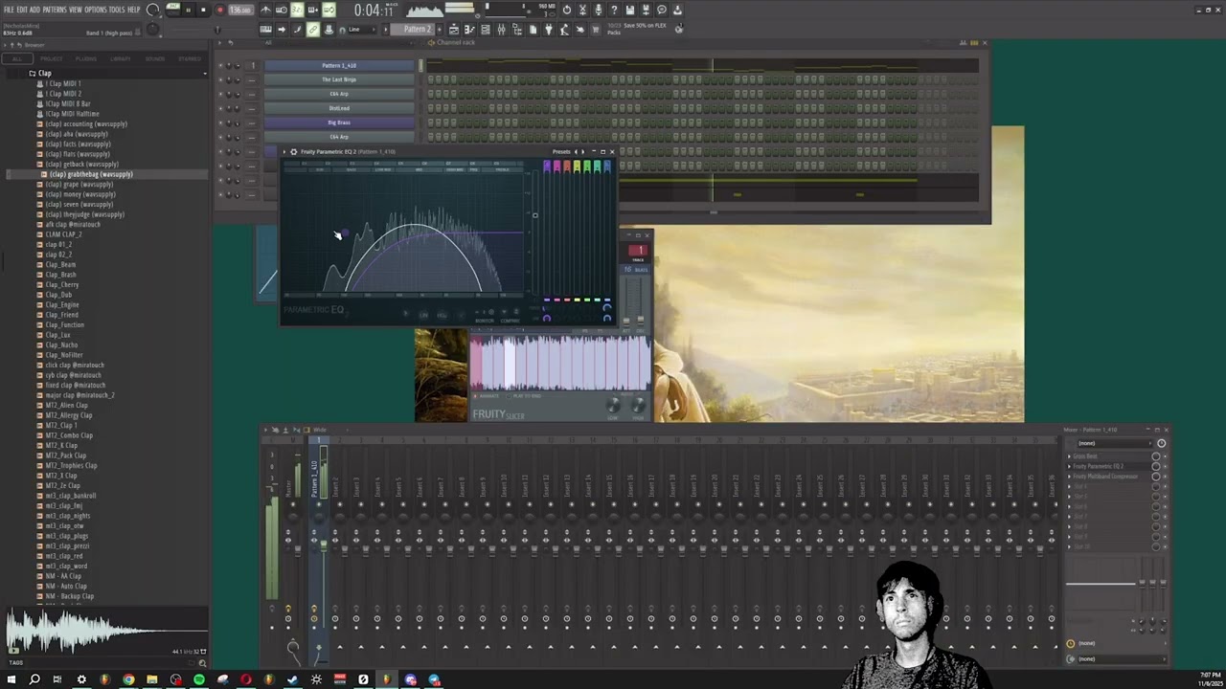The width and height of the screenshot is (1226, 689).
Task: Open the playlist view icon
Action: click(454, 30)
